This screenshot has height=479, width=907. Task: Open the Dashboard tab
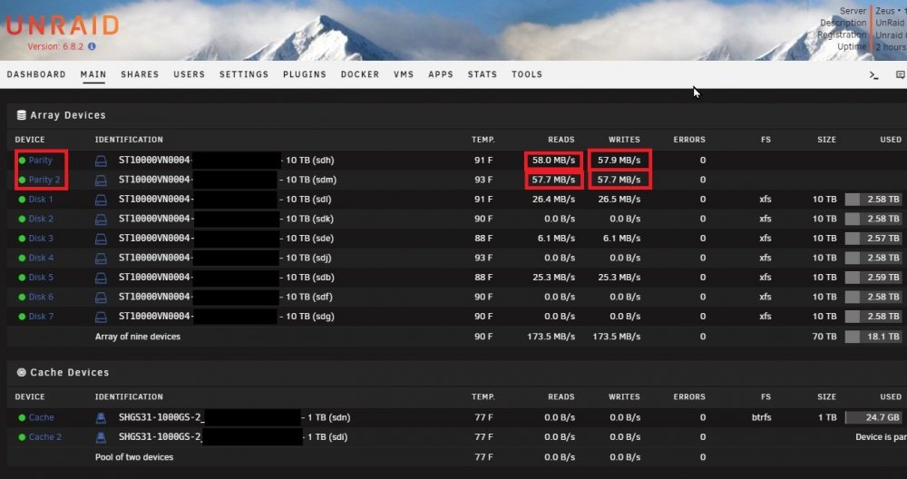36,74
